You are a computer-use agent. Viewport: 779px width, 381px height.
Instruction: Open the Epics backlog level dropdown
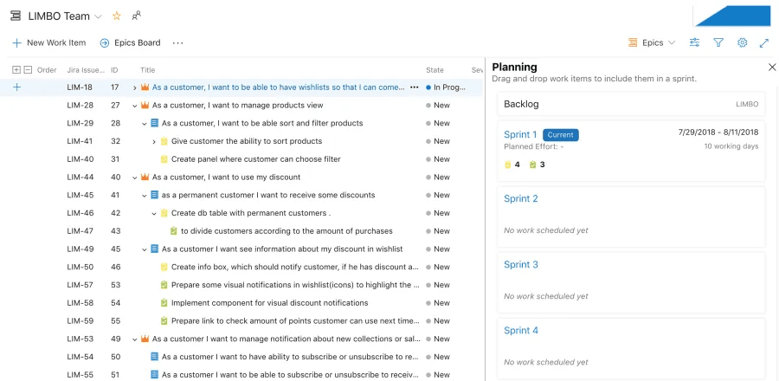tap(652, 42)
